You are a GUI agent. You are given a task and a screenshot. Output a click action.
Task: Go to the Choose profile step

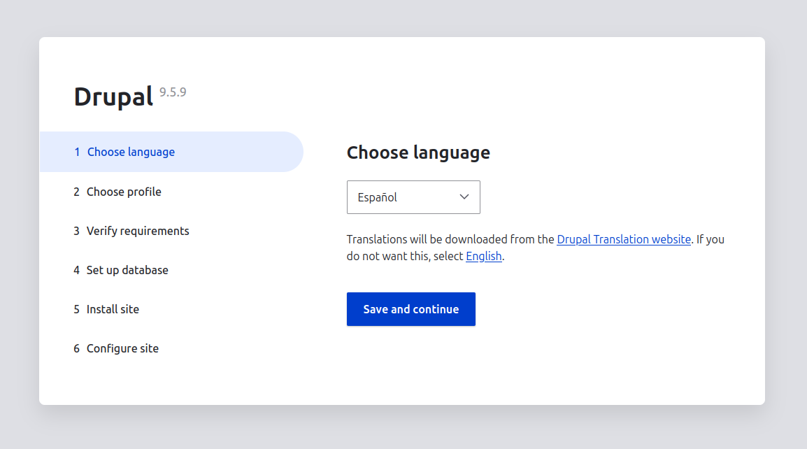[124, 192]
